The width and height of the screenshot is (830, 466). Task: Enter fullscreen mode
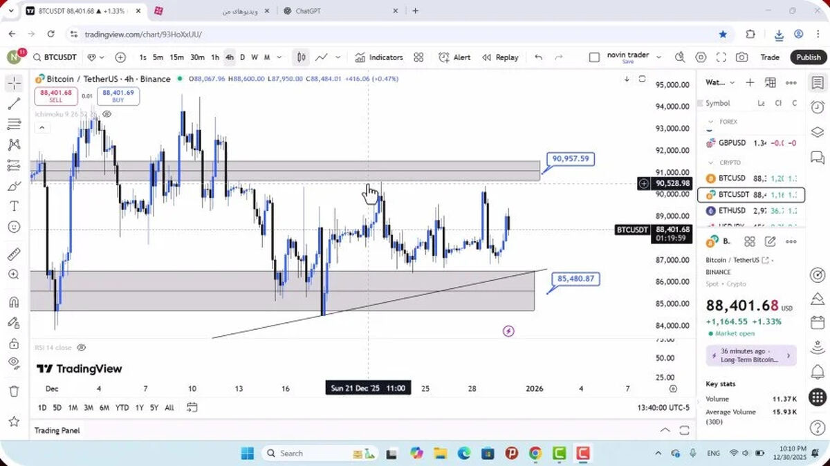(x=721, y=57)
